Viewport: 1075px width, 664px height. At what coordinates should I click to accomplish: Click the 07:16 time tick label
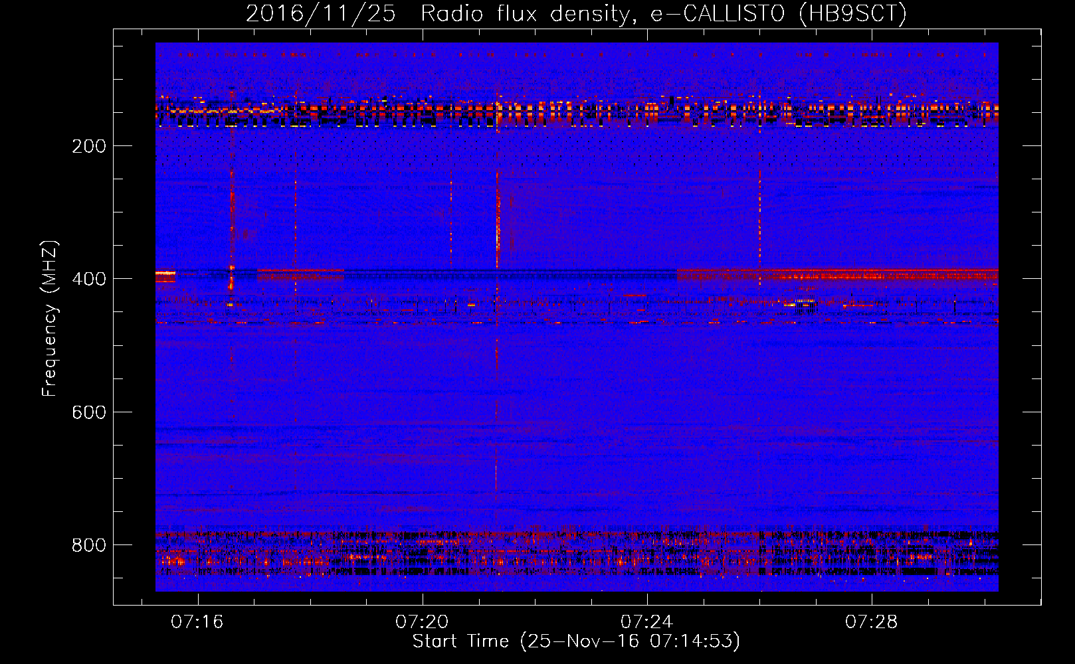pos(197,622)
